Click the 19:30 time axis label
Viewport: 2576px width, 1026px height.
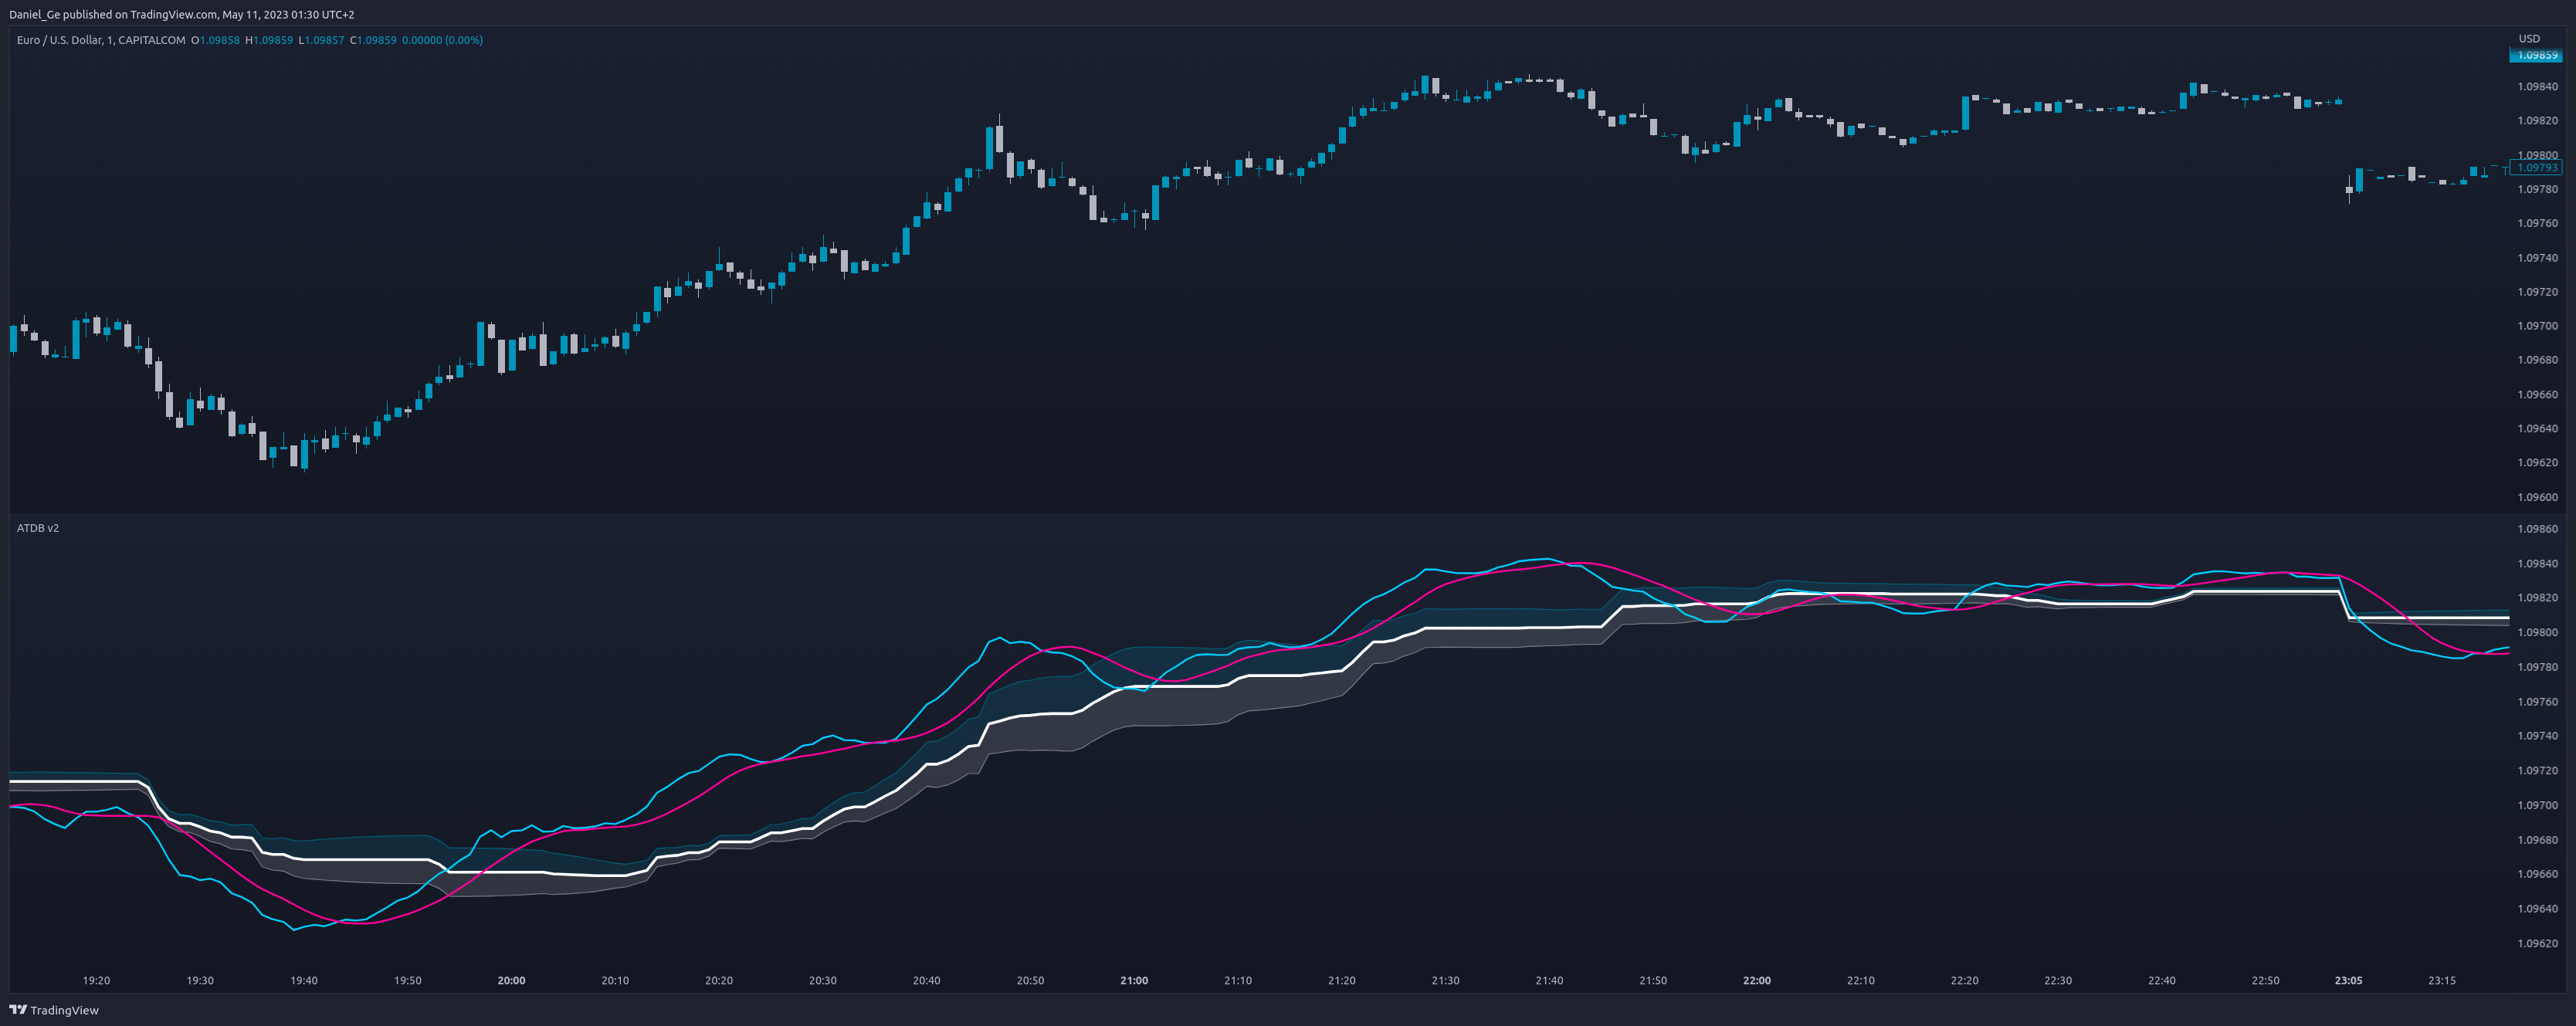point(200,981)
